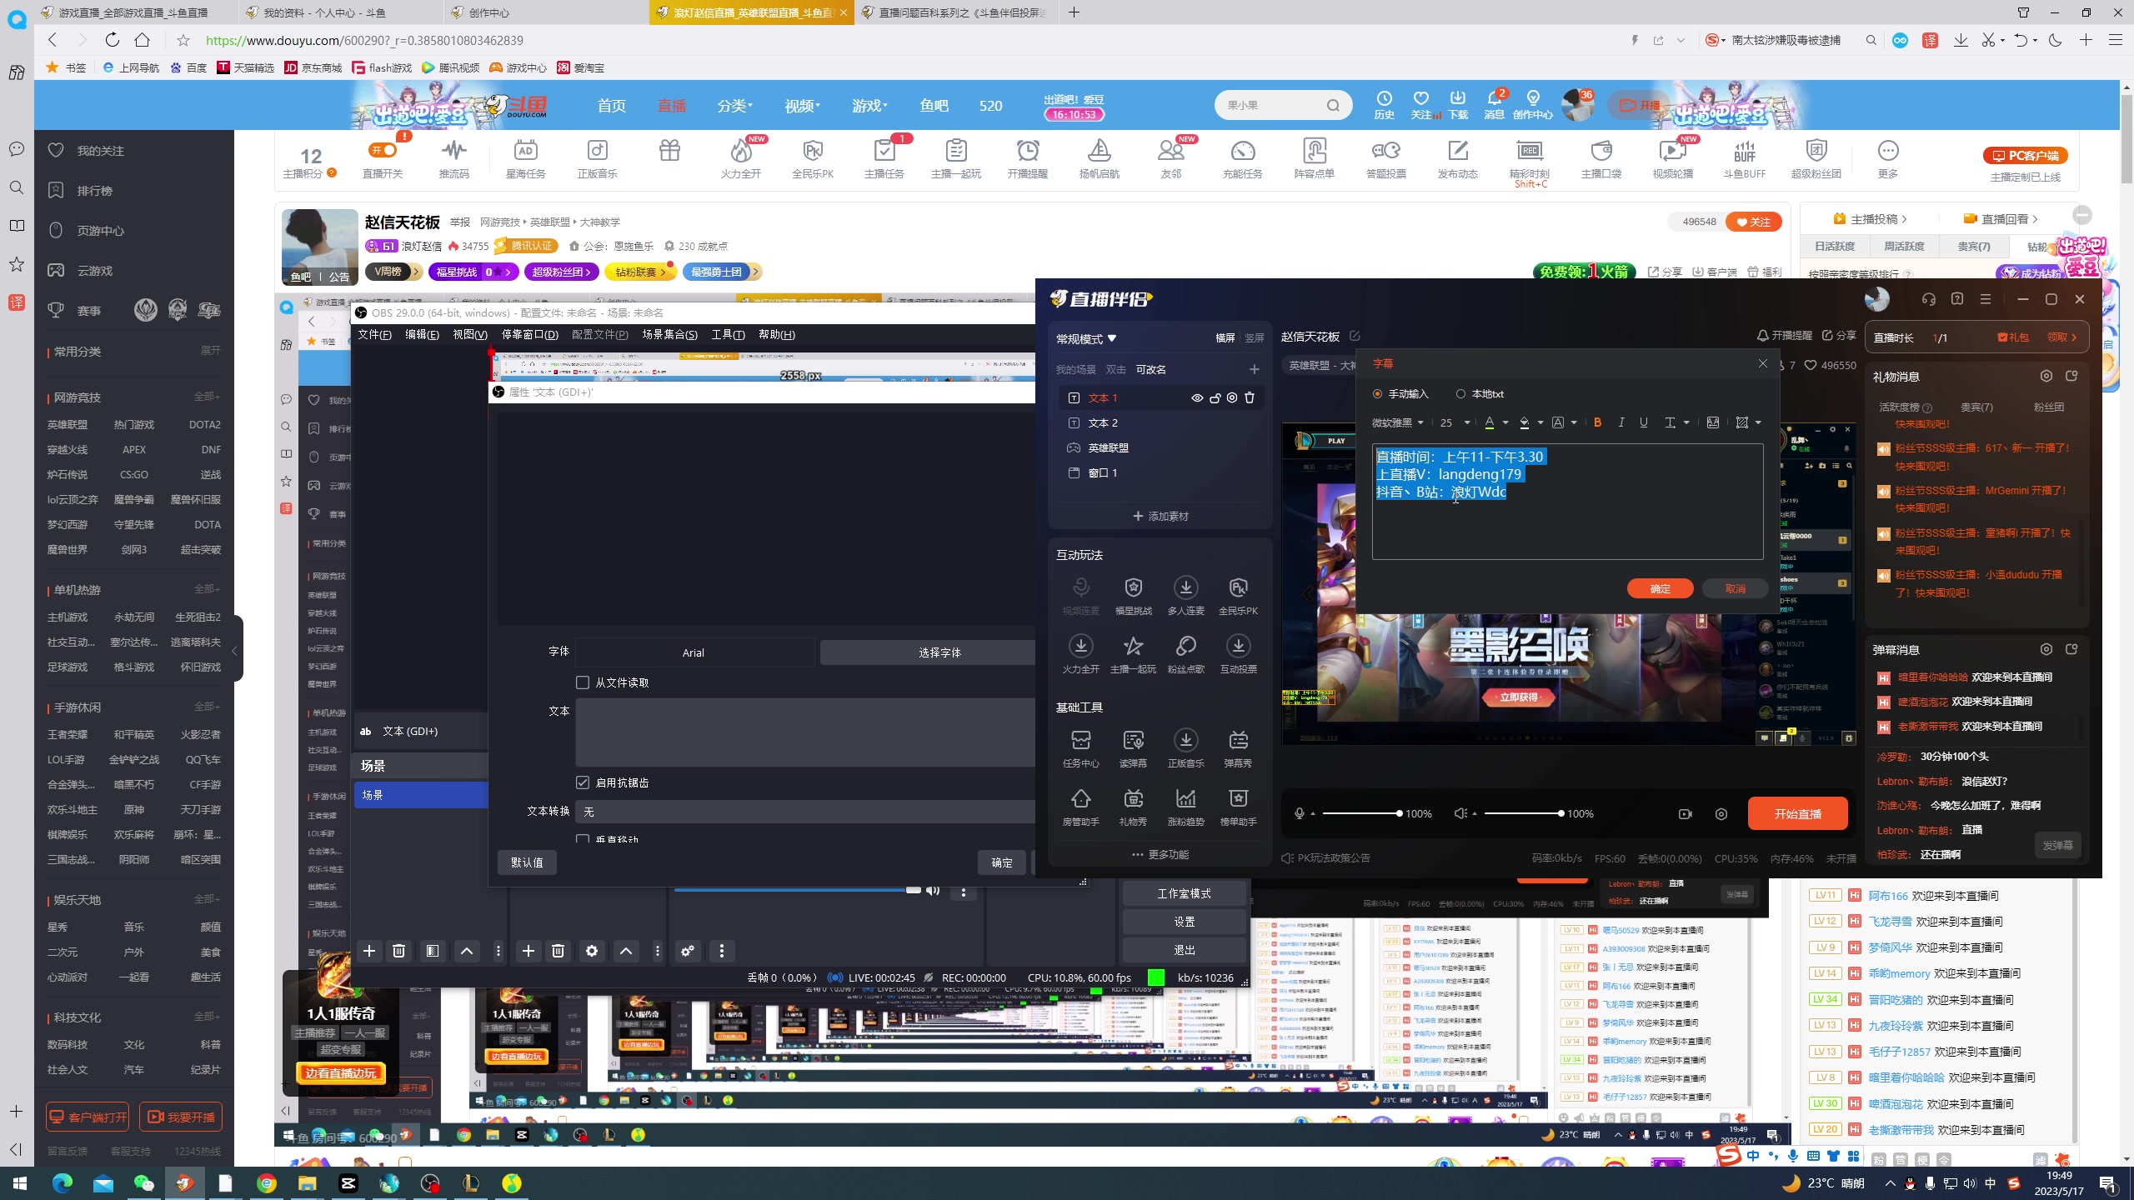
Task: Switch to the 鱼吧 tab on Douyu navbar
Action: point(933,106)
